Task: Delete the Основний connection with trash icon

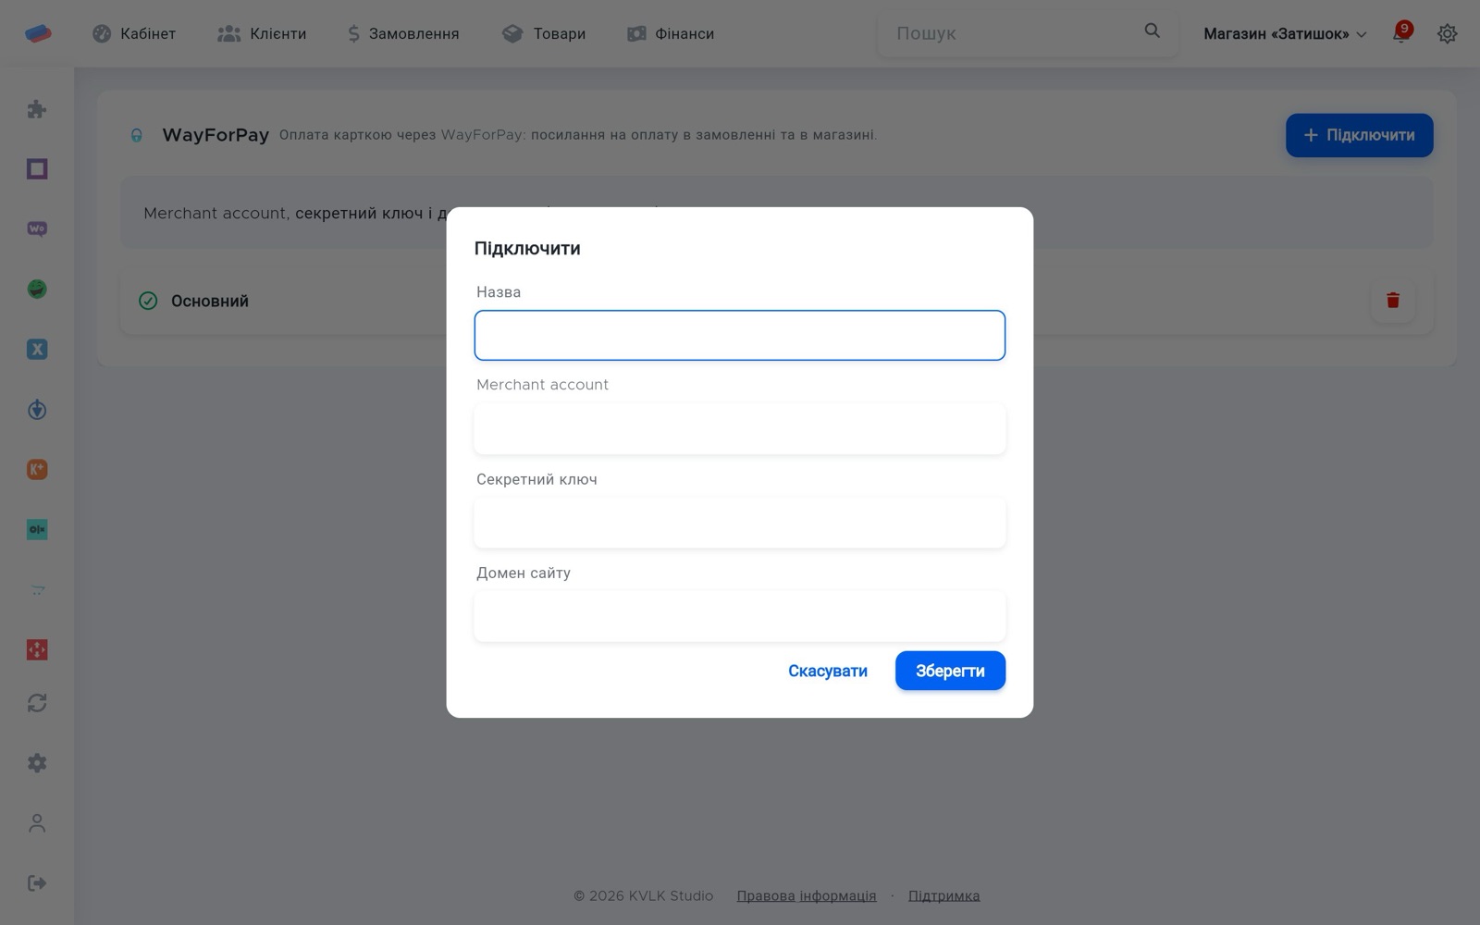Action: coord(1393,301)
